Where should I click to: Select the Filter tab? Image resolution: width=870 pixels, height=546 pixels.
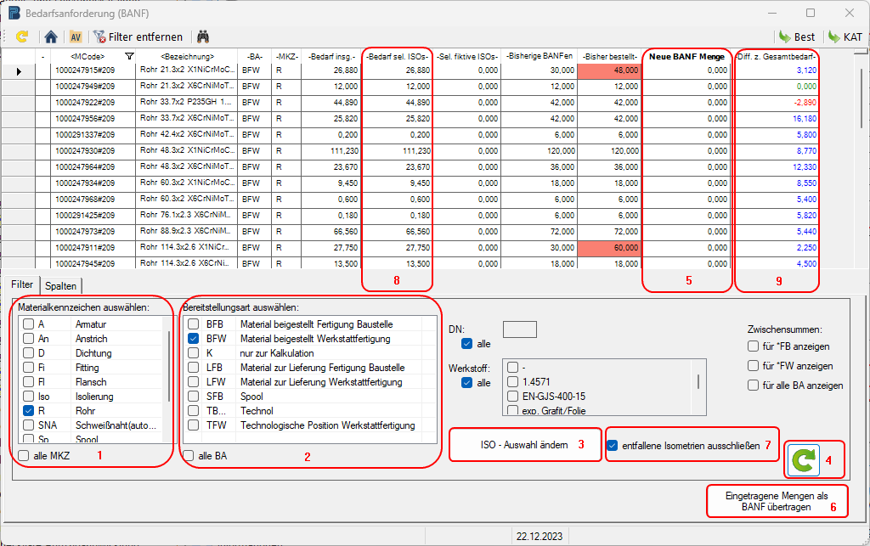pyautogui.click(x=22, y=284)
